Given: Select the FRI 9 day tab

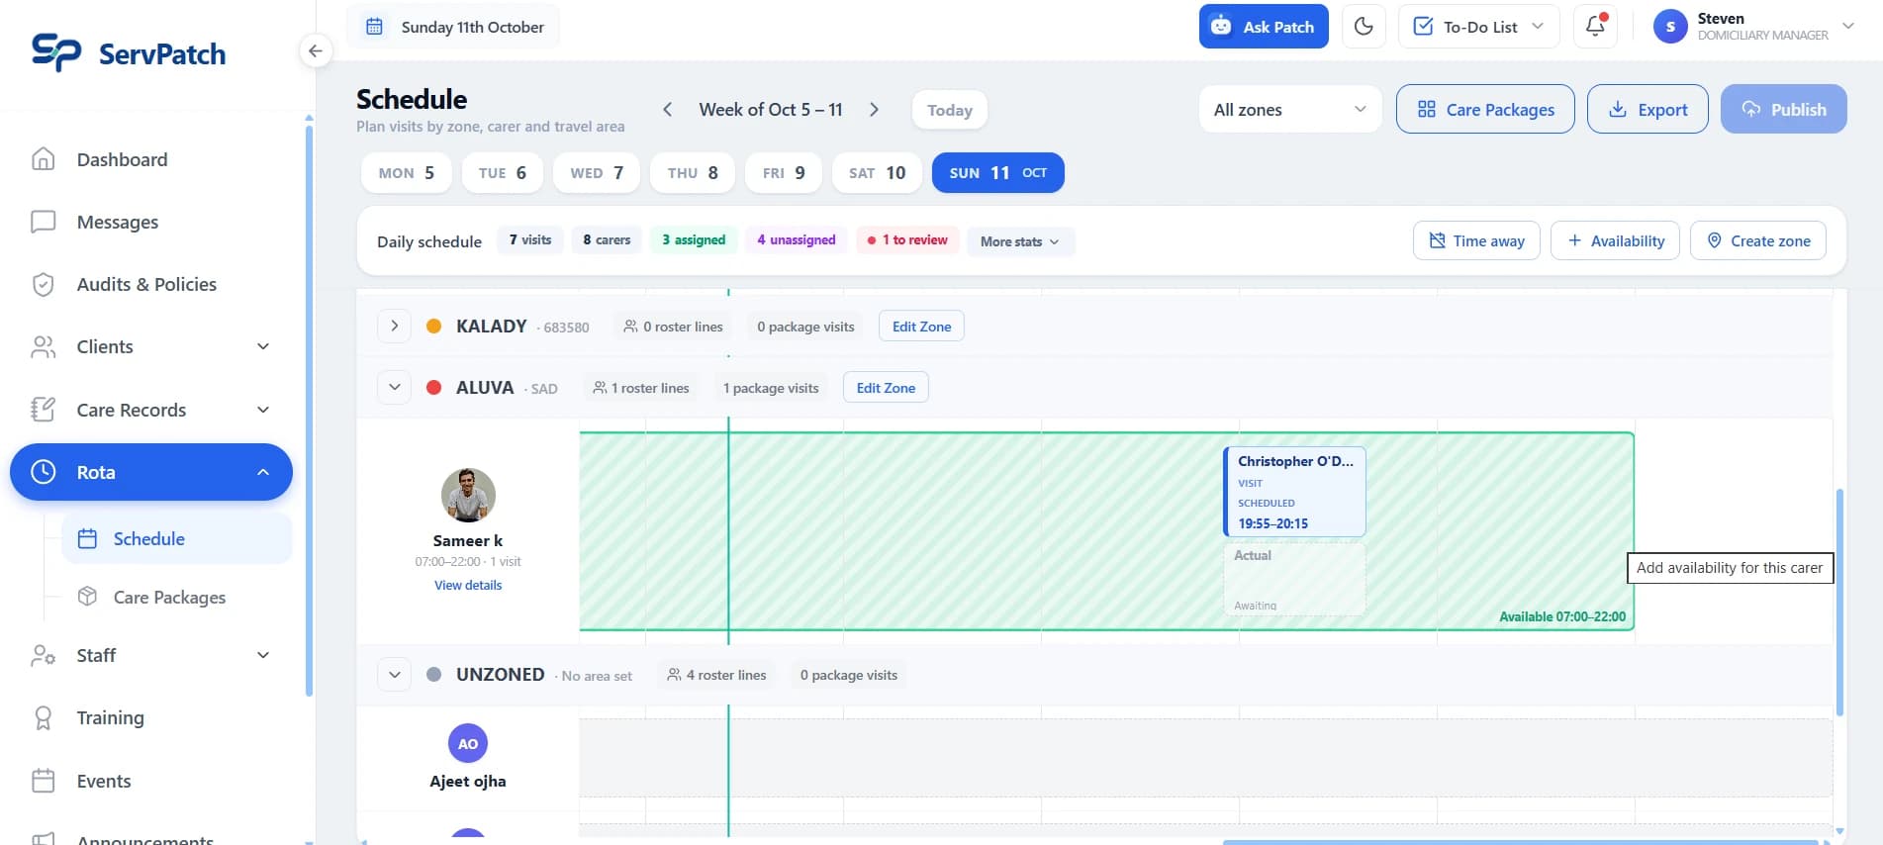Looking at the screenshot, I should tap(784, 172).
